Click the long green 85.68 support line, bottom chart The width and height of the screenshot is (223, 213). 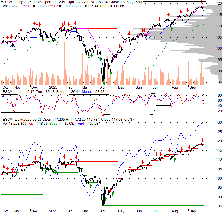(154, 205)
